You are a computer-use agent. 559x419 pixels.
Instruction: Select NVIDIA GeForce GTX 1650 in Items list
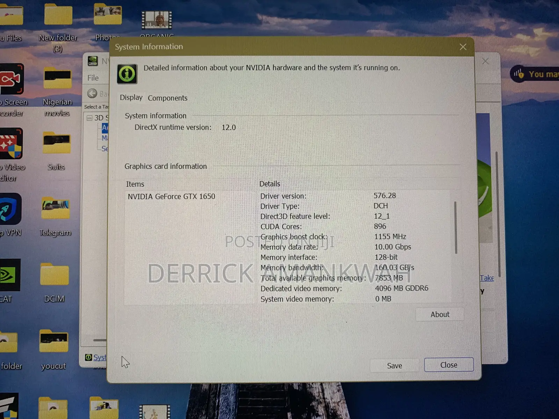tap(171, 197)
